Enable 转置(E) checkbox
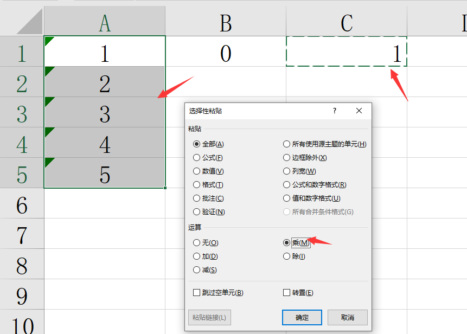The width and height of the screenshot is (467, 334). (298, 293)
